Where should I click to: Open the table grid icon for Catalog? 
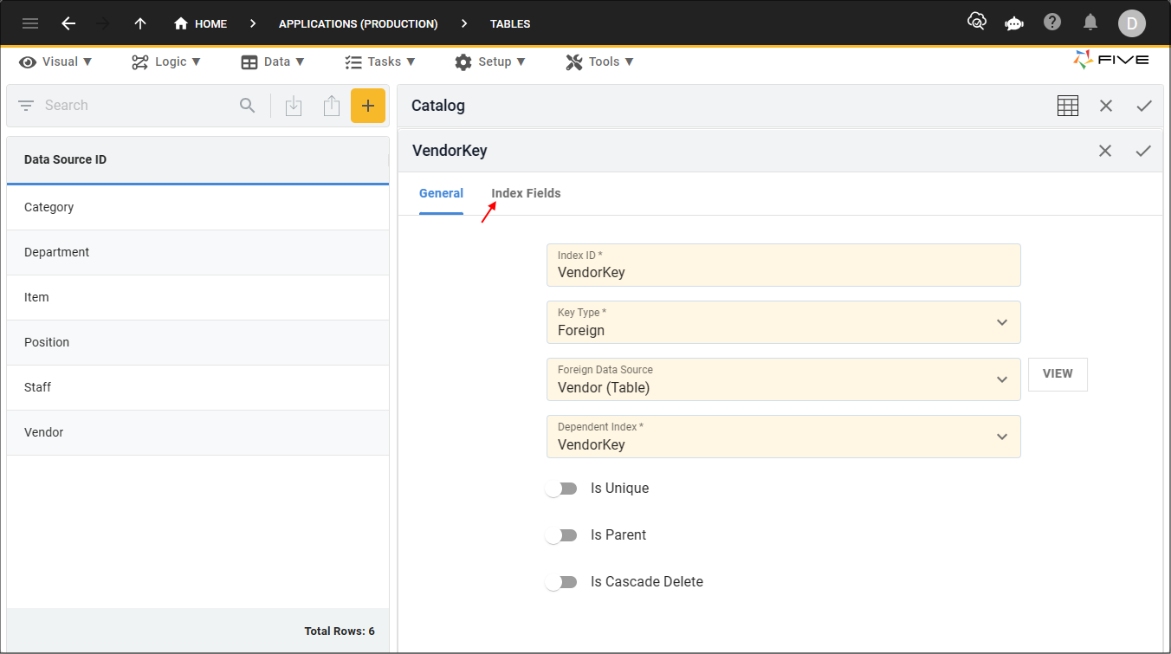pos(1068,106)
